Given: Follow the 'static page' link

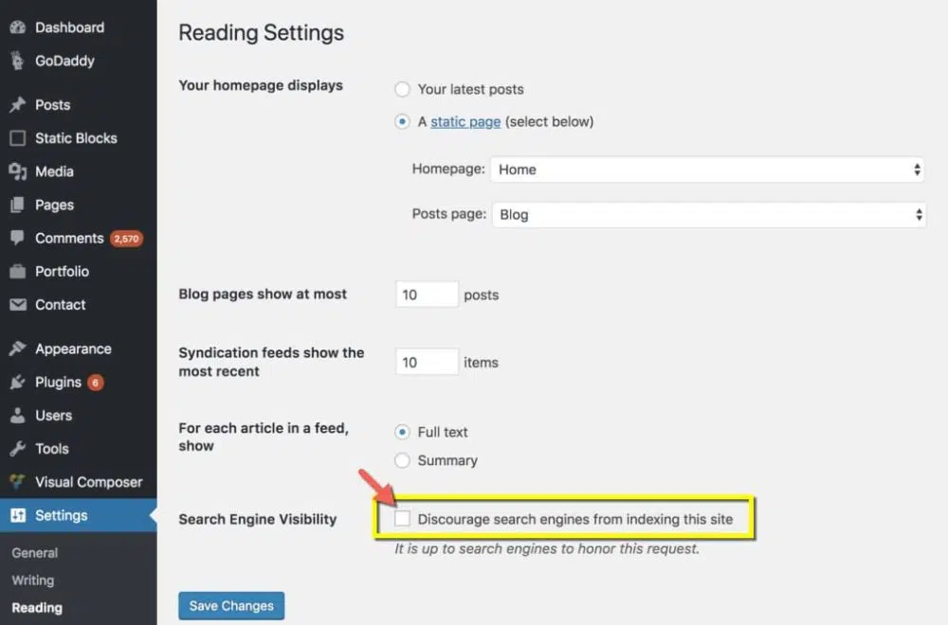Looking at the screenshot, I should 465,122.
